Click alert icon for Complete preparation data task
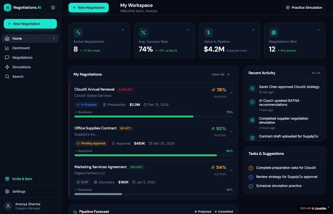 (251, 168)
